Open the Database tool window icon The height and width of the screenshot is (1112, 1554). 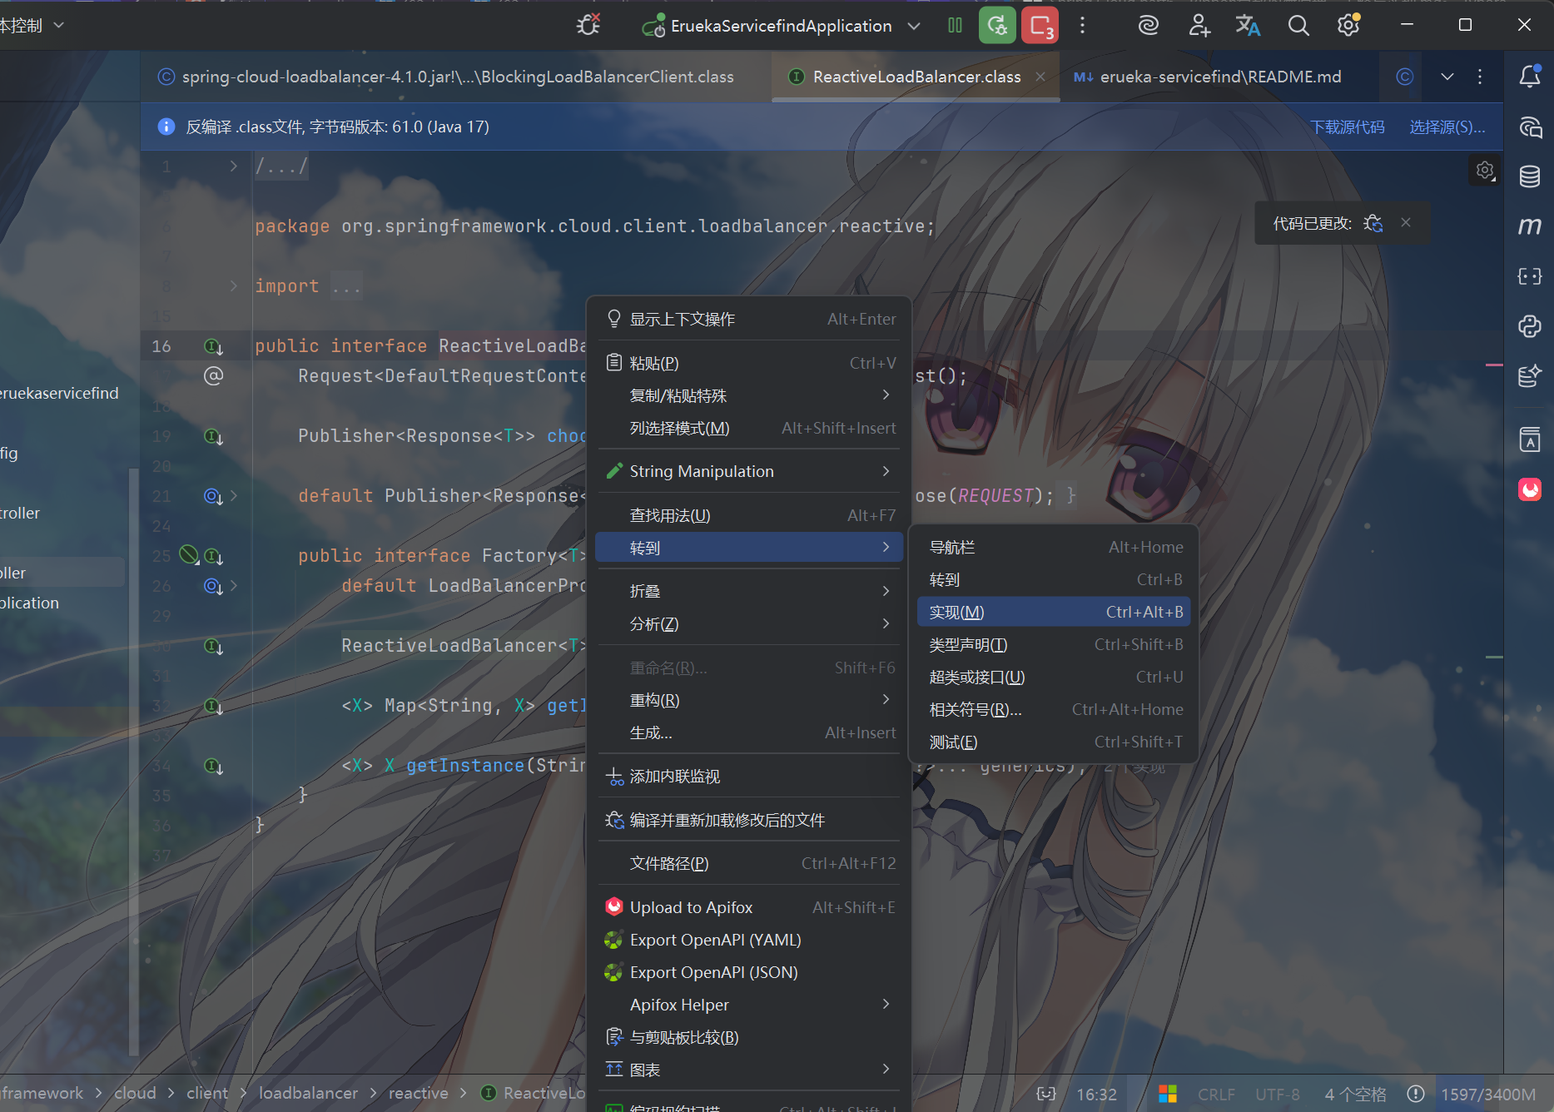click(x=1530, y=176)
